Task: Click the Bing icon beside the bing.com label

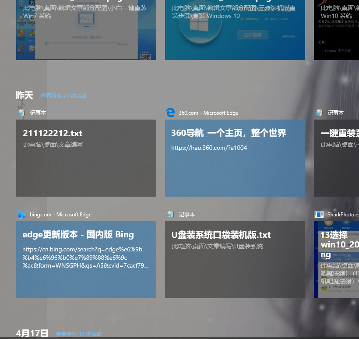Action: coord(21,214)
